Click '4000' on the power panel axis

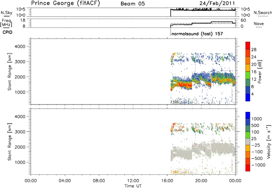(x=20, y=46)
